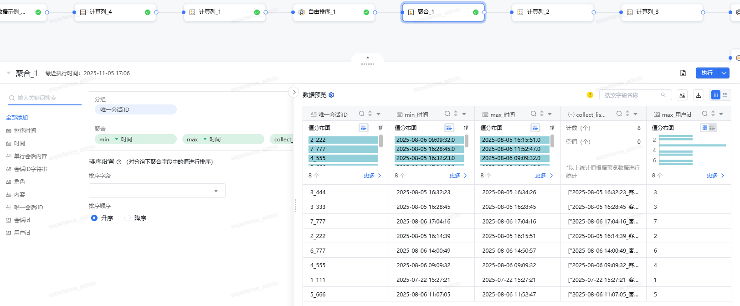Switch data preview to list view
The image size is (740, 306).
(x=725, y=95)
